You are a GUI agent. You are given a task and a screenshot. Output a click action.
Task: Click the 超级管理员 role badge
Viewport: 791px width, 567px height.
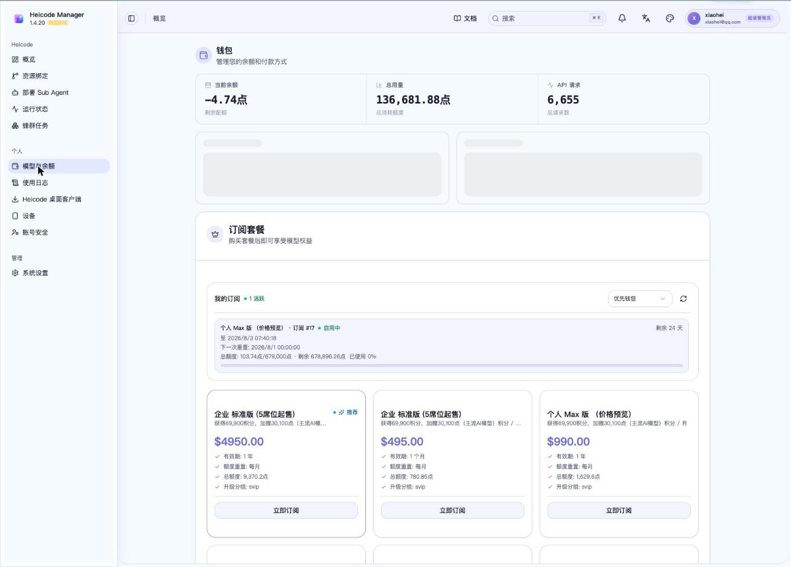tap(759, 18)
